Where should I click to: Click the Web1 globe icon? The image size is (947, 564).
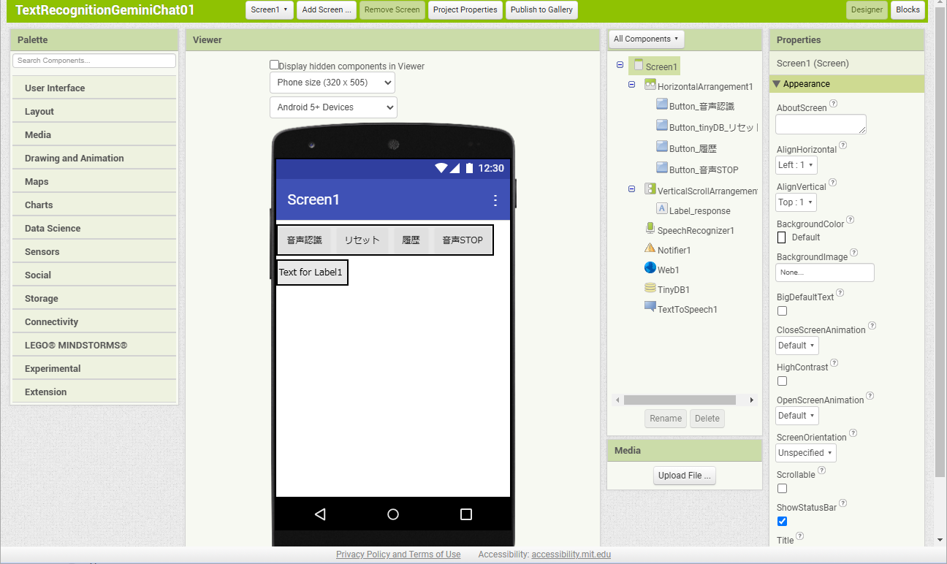click(650, 268)
